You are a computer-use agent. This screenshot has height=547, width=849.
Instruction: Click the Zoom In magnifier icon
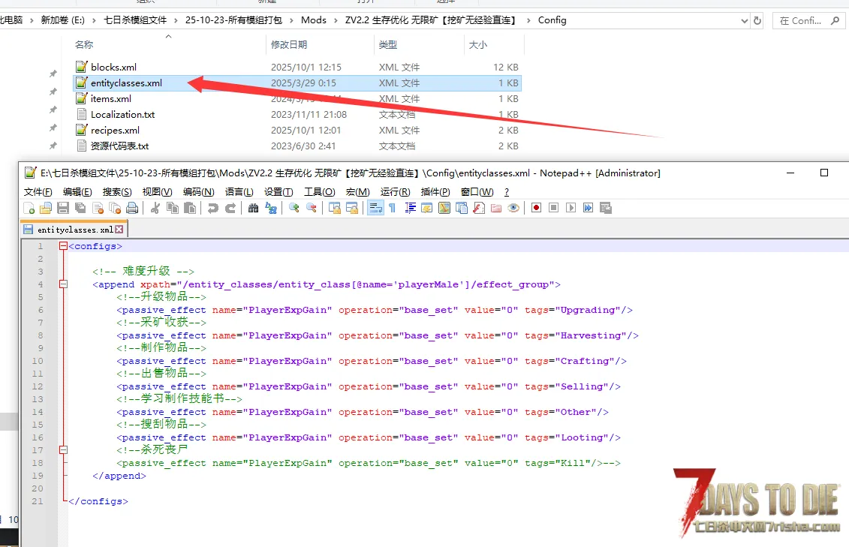tap(294, 208)
